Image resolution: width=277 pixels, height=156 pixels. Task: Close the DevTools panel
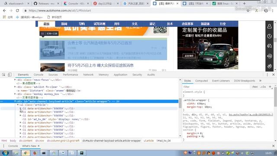[x=273, y=75]
